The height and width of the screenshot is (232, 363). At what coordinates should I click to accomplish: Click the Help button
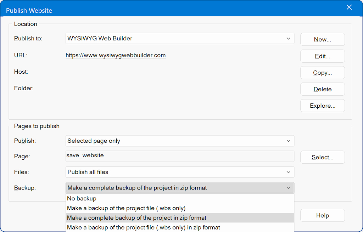click(322, 215)
